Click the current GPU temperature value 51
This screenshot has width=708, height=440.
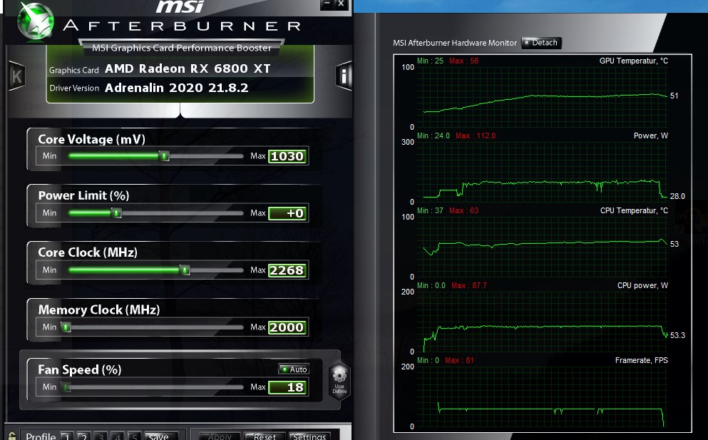click(674, 96)
